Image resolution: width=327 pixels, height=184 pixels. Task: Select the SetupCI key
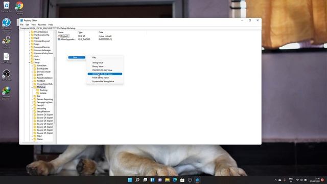click(41, 105)
